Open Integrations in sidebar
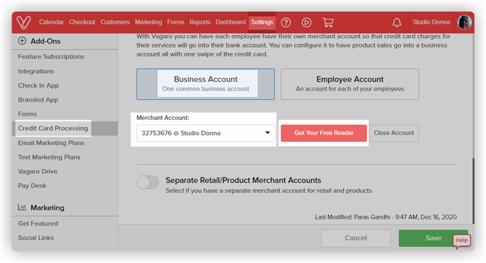The width and height of the screenshot is (486, 263). click(x=36, y=71)
